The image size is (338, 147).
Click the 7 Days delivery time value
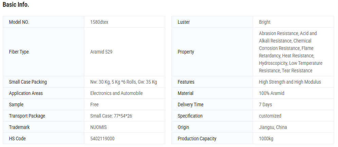click(x=265, y=105)
